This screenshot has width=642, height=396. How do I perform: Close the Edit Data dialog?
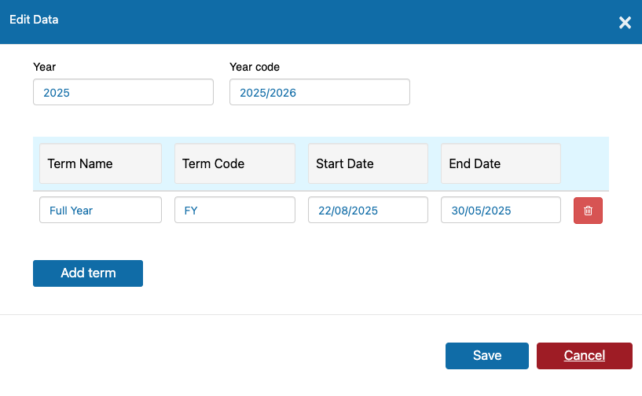click(625, 23)
